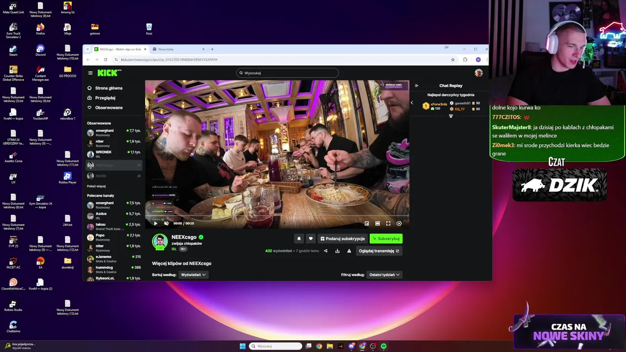626x352 pixels.
Task: Collapse the Chat Replay panel
Action: pos(417,86)
